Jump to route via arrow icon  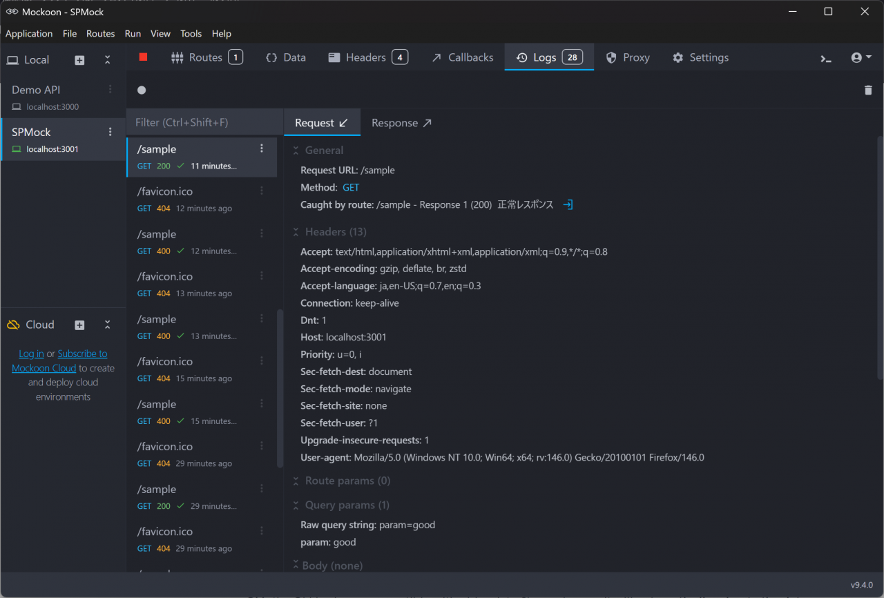pos(568,205)
